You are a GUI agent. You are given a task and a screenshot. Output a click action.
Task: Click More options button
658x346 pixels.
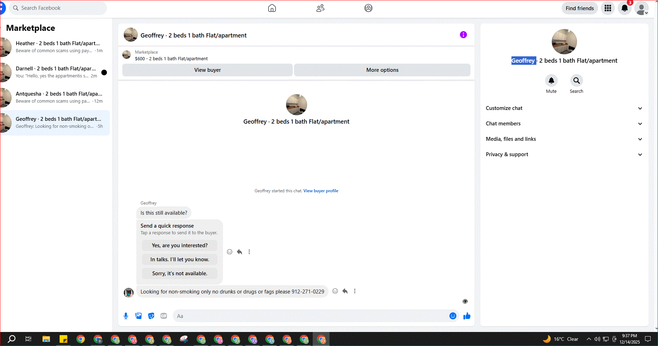(x=382, y=70)
